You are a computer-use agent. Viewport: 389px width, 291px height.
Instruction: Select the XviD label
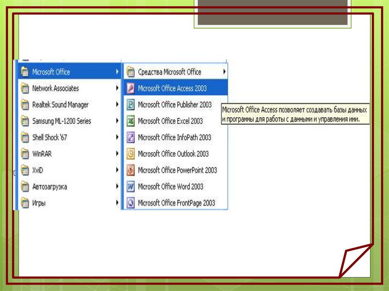point(38,170)
